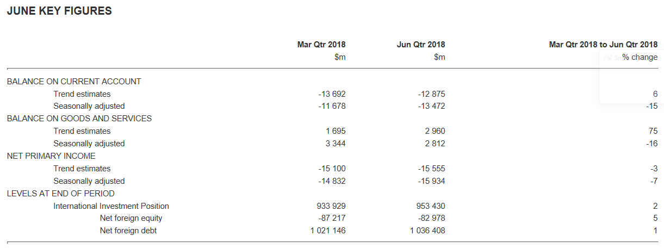664x248 pixels.
Task: Click the faint Snipping Tool icon
Action: [x=608, y=57]
